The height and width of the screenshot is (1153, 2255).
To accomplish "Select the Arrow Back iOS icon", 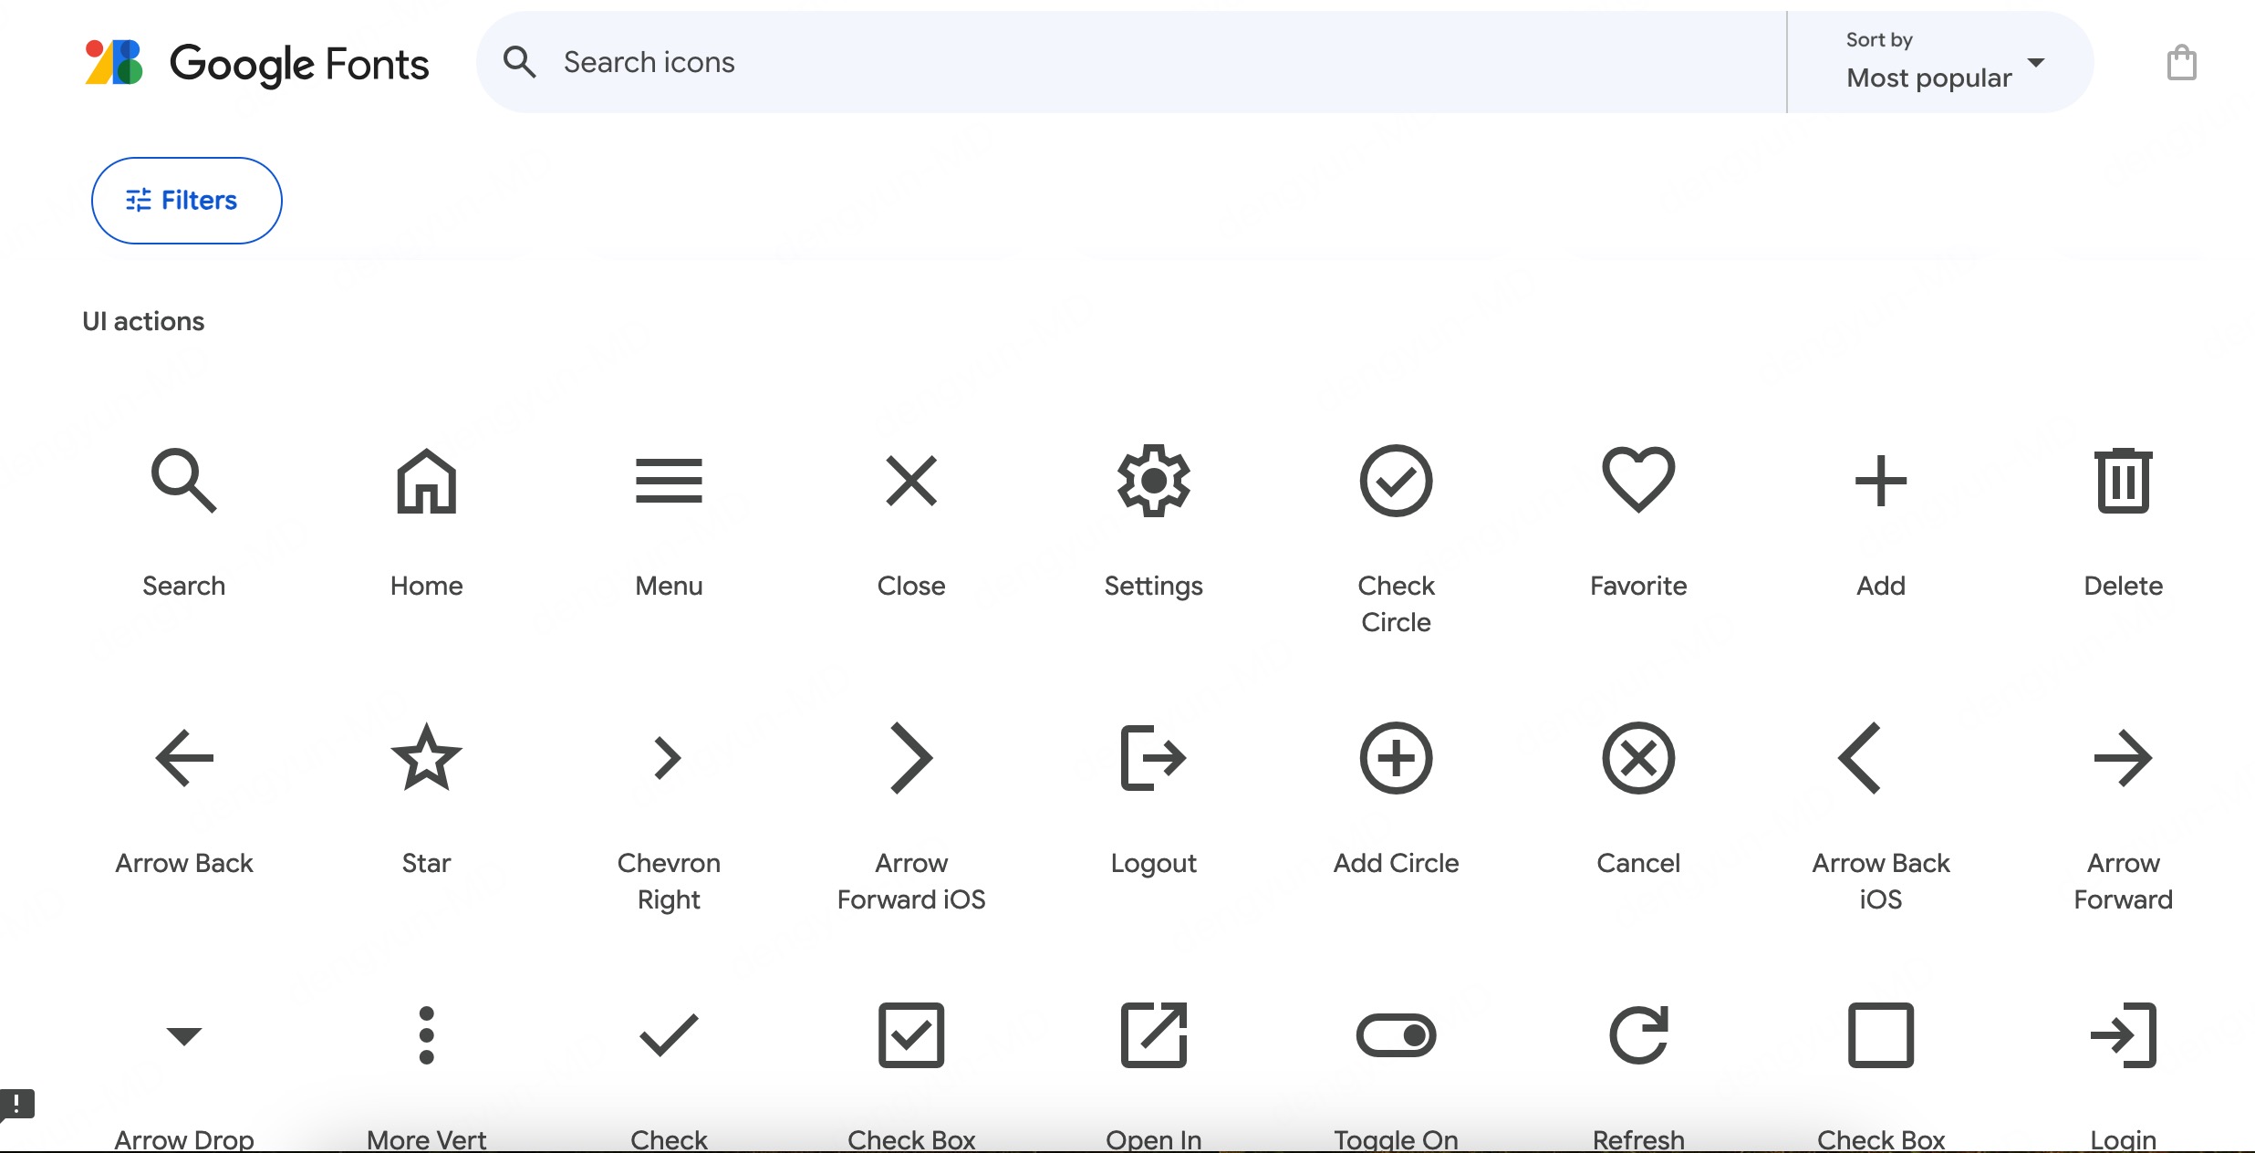I will (1859, 758).
